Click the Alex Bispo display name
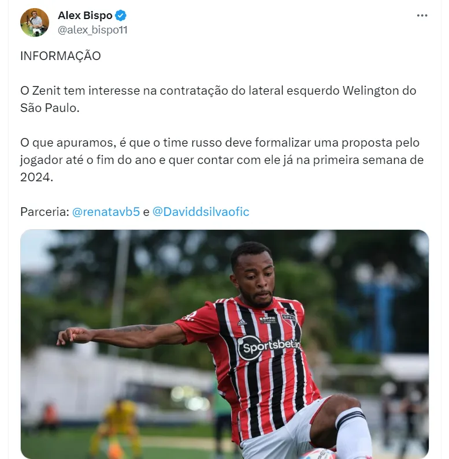The width and height of the screenshot is (449, 459). click(85, 16)
